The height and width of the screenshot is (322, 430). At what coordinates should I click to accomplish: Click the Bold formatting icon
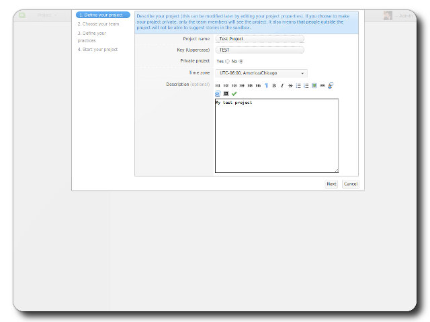[x=274, y=86]
